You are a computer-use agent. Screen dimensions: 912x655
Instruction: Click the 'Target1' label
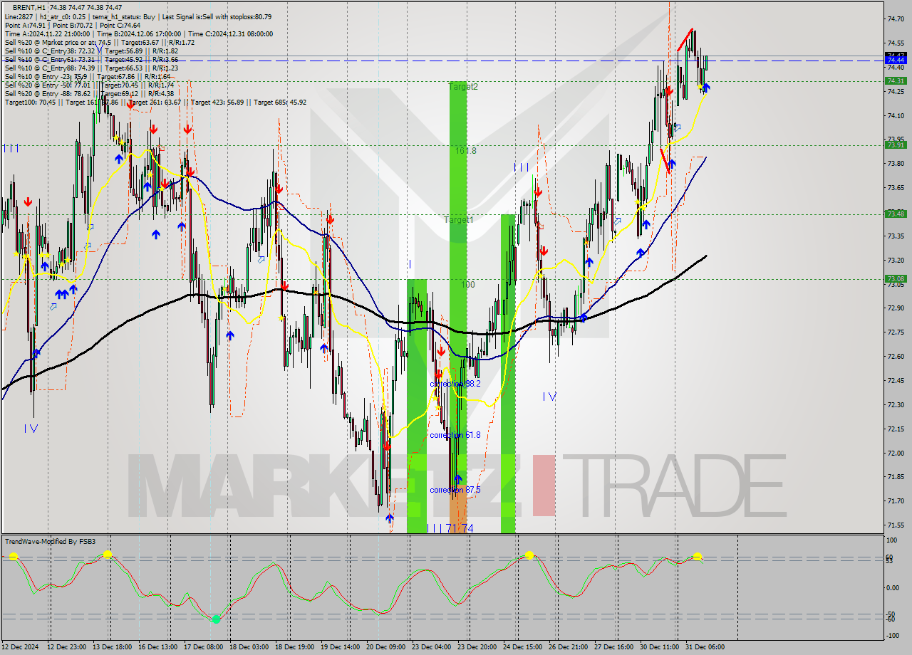tap(459, 220)
